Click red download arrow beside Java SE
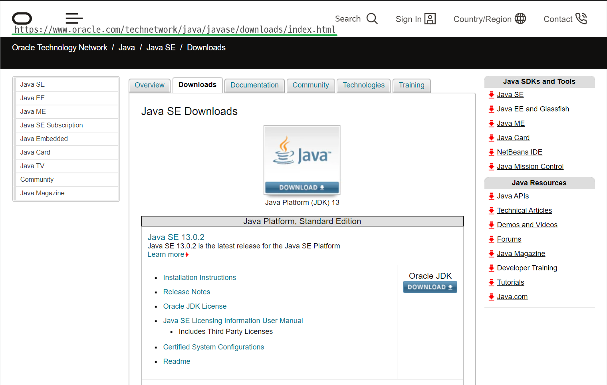This screenshot has width=607, height=385. coord(491,95)
